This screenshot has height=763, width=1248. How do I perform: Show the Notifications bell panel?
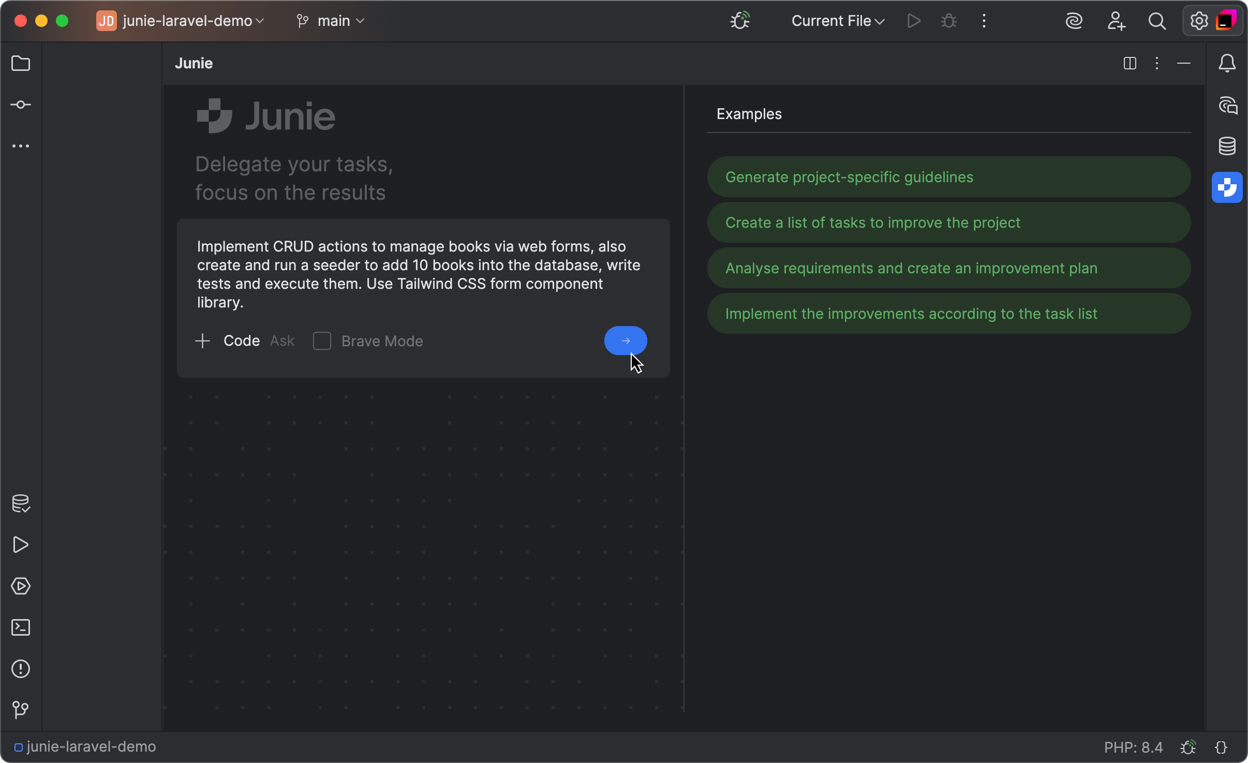[1227, 63]
